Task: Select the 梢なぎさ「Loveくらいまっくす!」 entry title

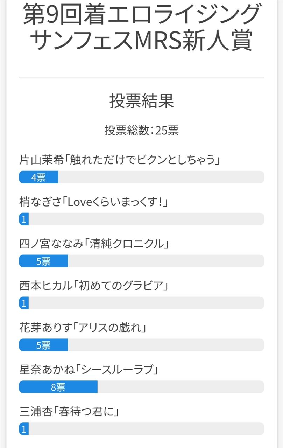Action: click(94, 202)
